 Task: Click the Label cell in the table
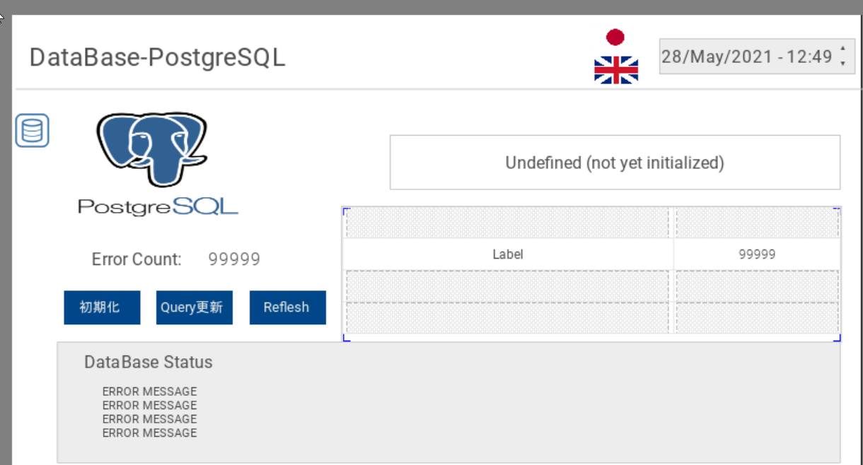pos(507,254)
